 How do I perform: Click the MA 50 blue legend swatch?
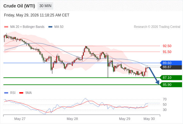(x=50, y=27)
